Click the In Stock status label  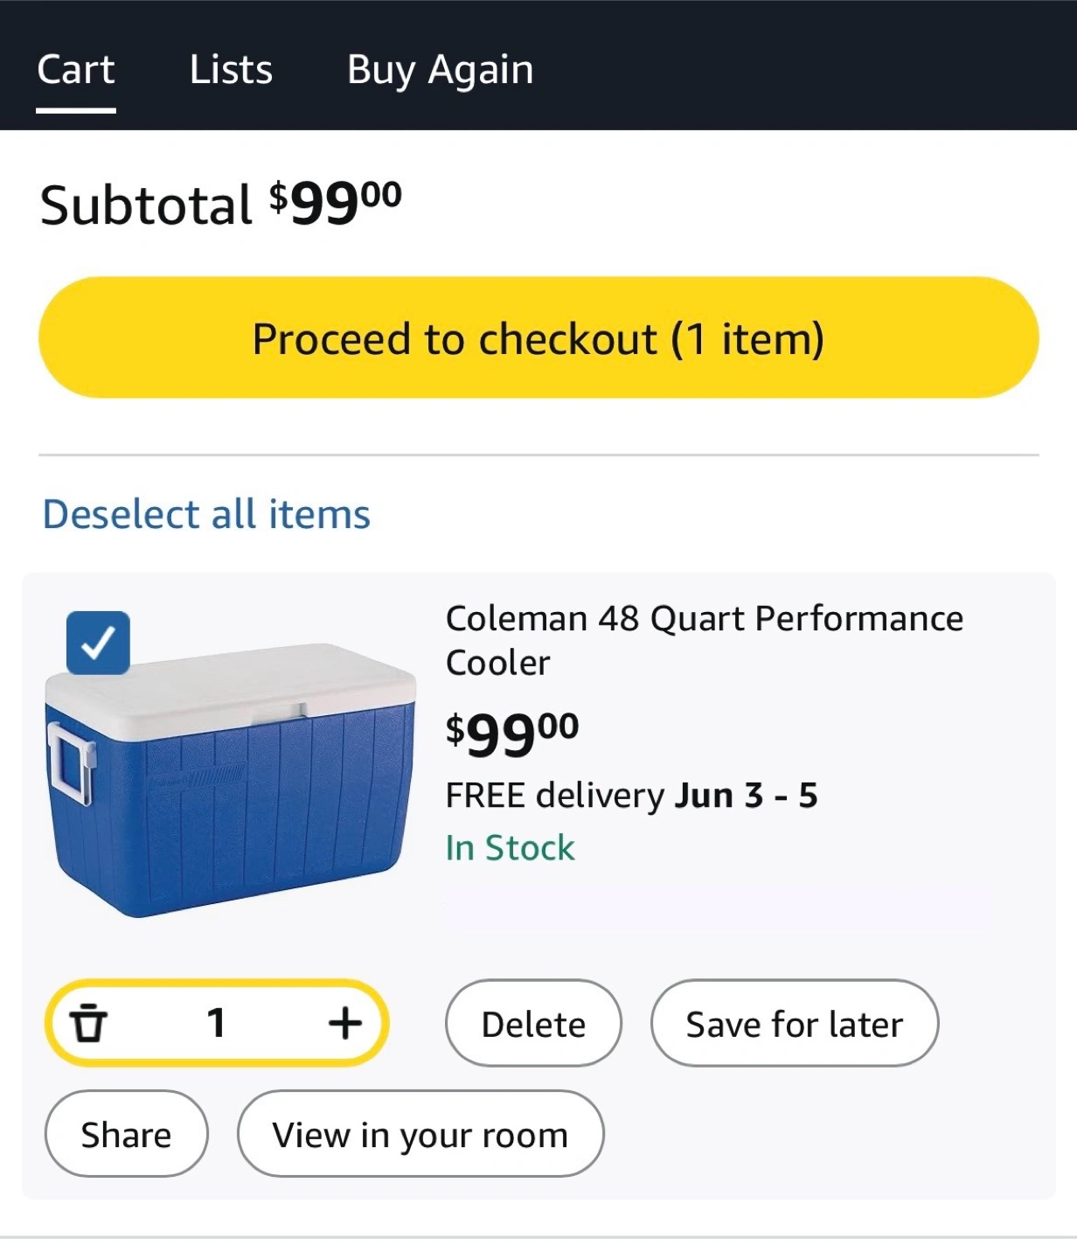[x=510, y=848]
